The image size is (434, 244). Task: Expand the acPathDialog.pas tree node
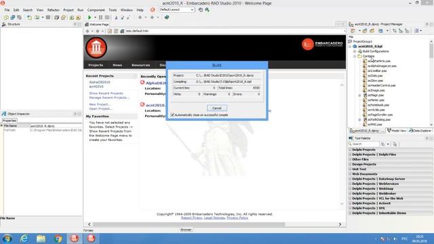click(x=359, y=119)
